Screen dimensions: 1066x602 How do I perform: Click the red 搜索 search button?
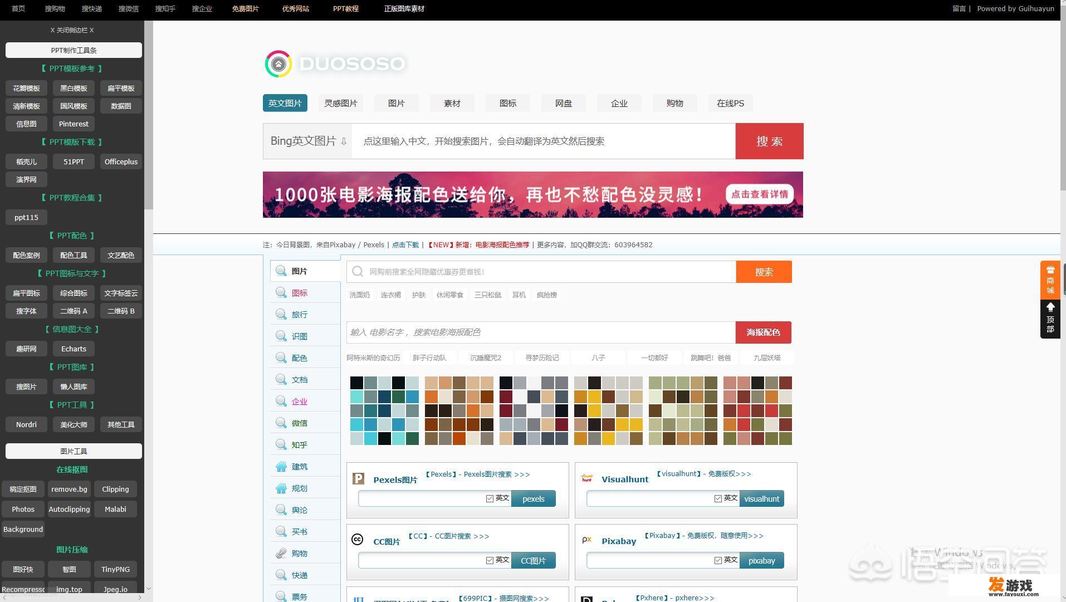(x=769, y=141)
